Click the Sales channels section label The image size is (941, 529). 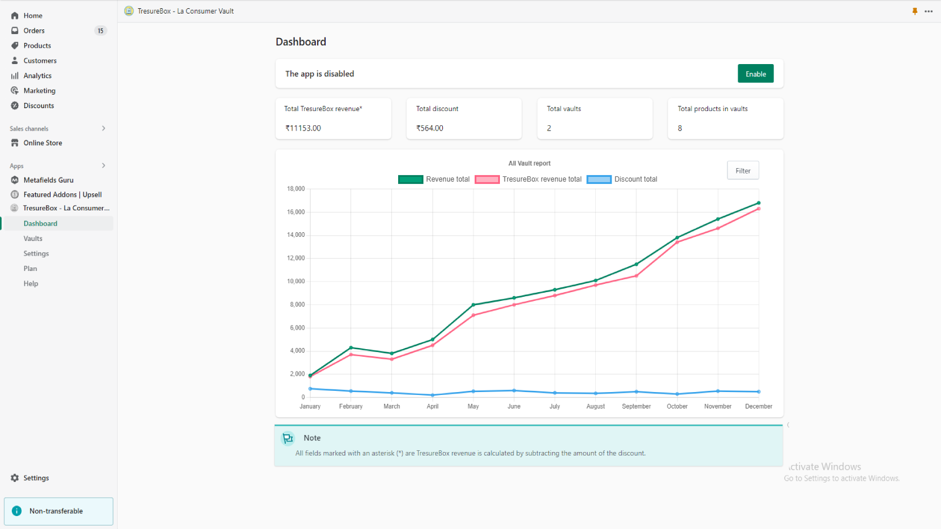pyautogui.click(x=29, y=129)
